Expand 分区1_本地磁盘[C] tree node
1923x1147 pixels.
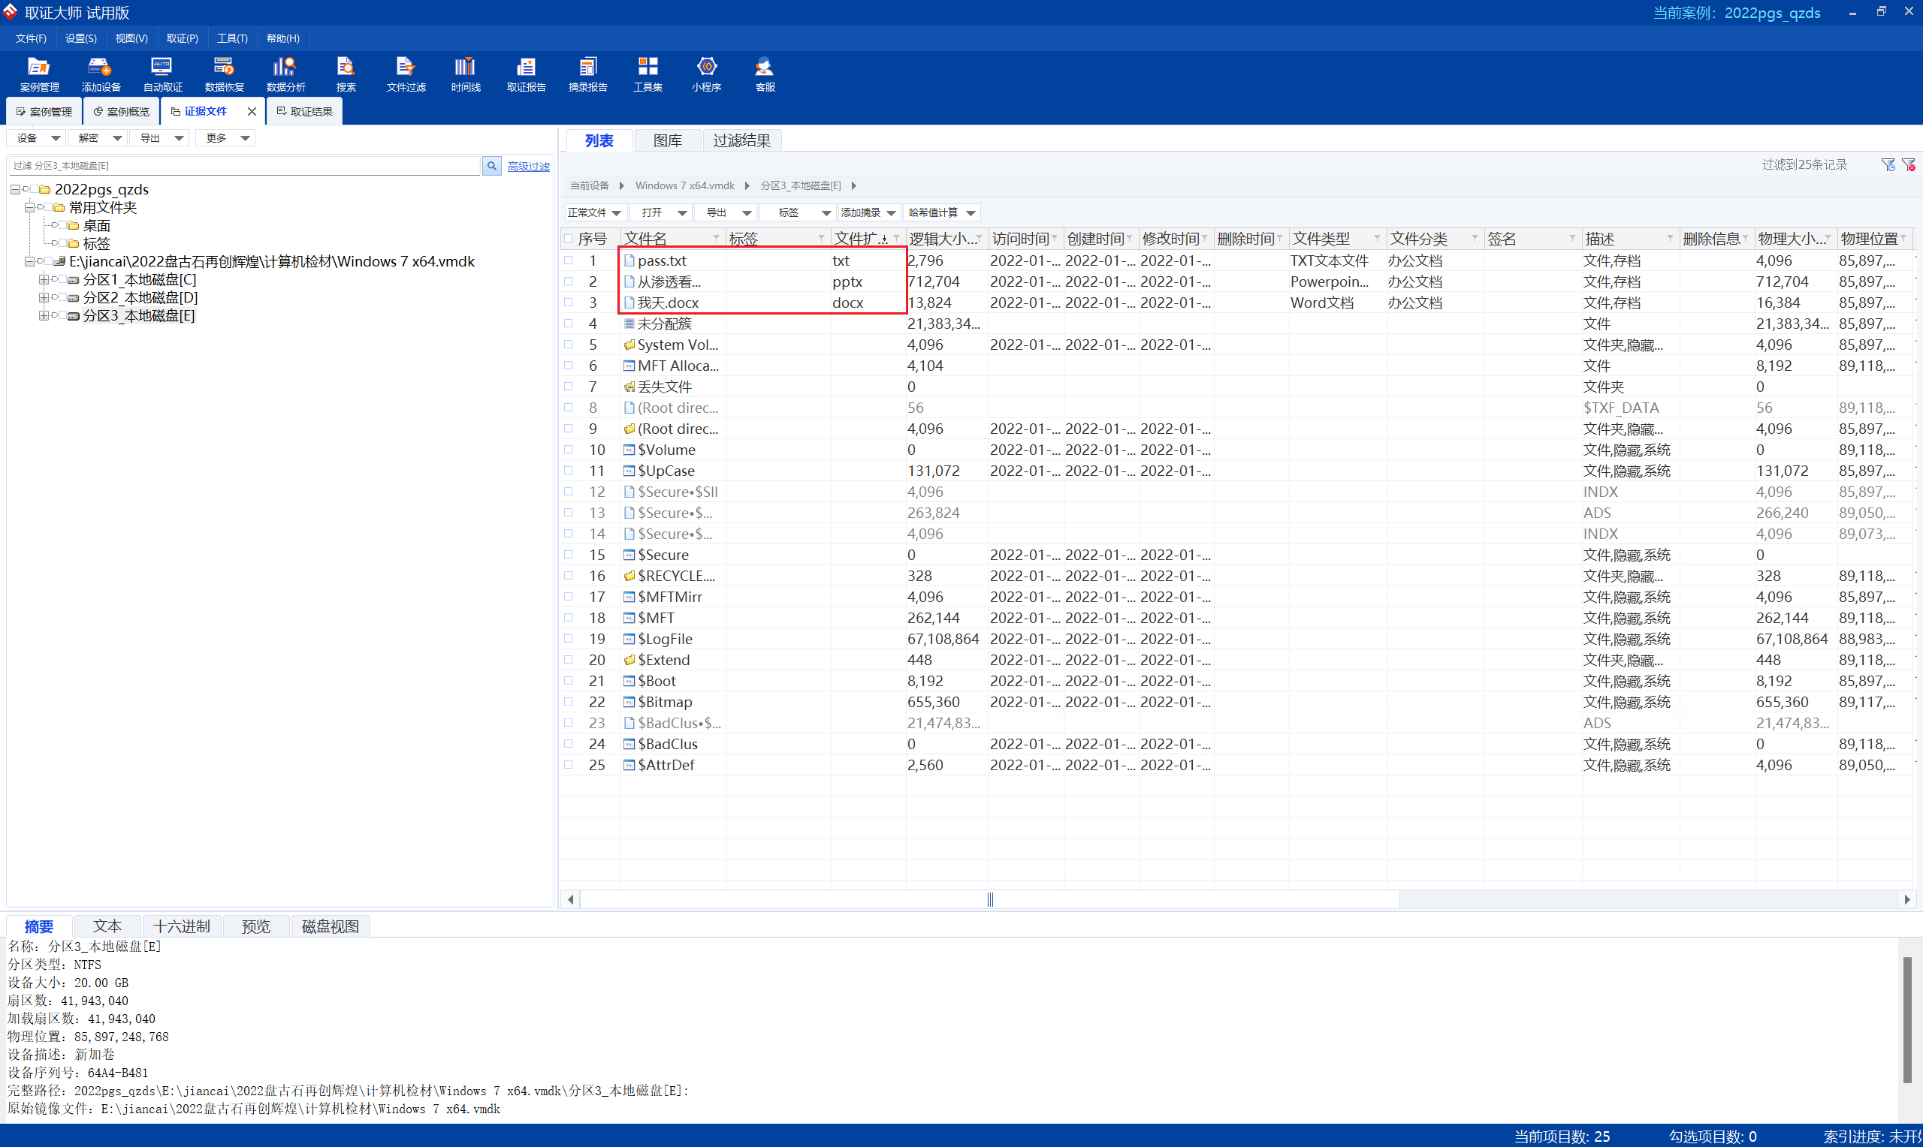tap(44, 280)
